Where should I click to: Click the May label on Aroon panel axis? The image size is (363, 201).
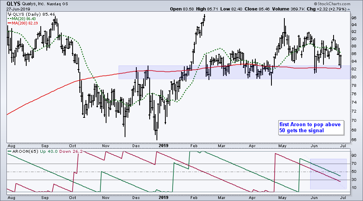tap(282, 198)
